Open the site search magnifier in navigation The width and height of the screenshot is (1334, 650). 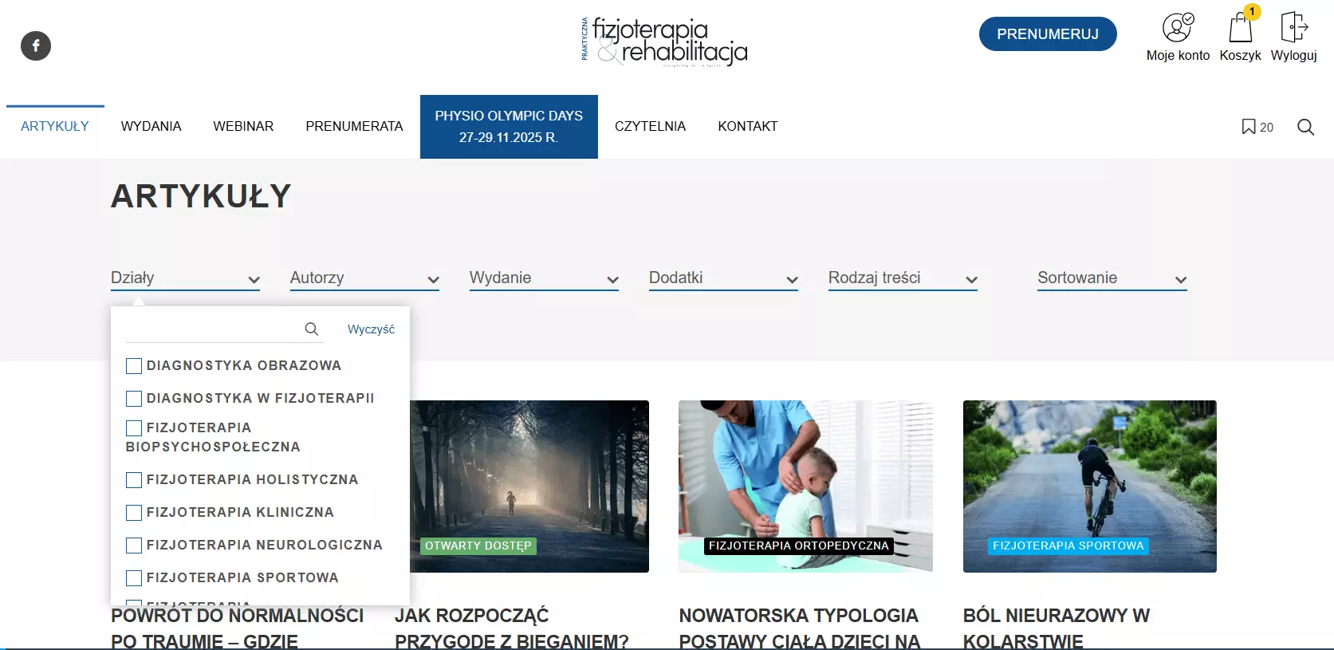(x=1305, y=127)
